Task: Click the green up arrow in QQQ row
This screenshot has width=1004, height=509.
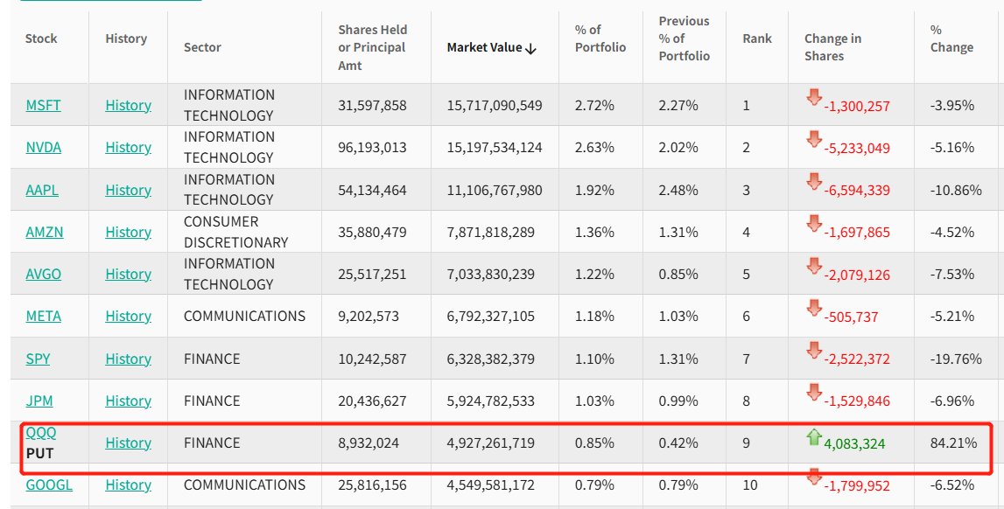Action: [814, 437]
